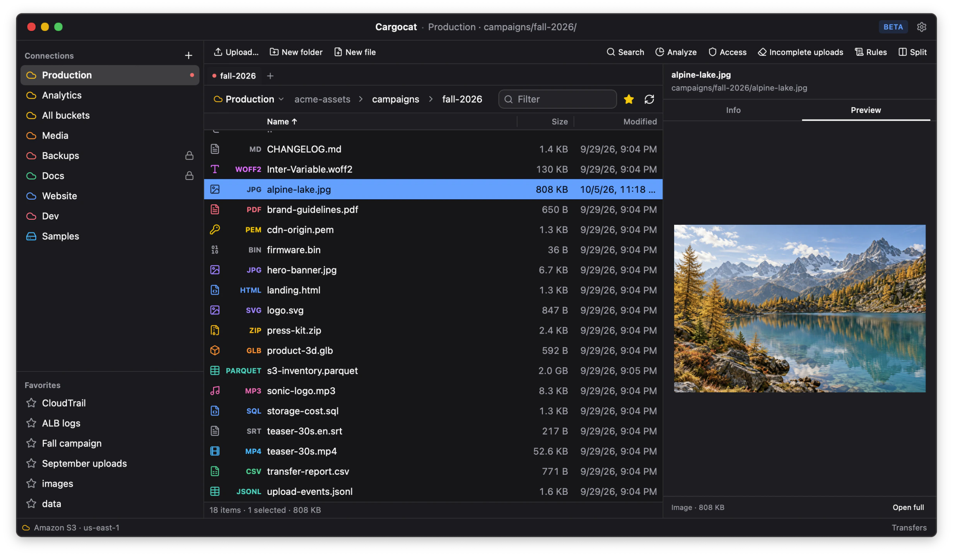953x556 pixels.
Task: Select the fall-2026 tab
Action: click(234, 76)
